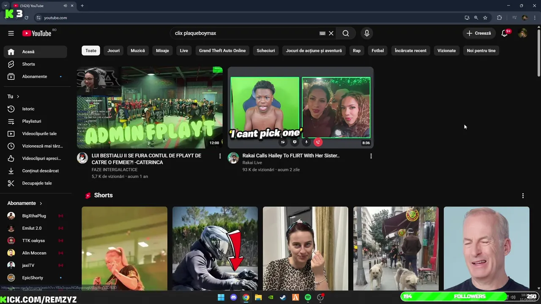Open Decupajele tale in the sidebar
541x304 pixels.
[36, 183]
